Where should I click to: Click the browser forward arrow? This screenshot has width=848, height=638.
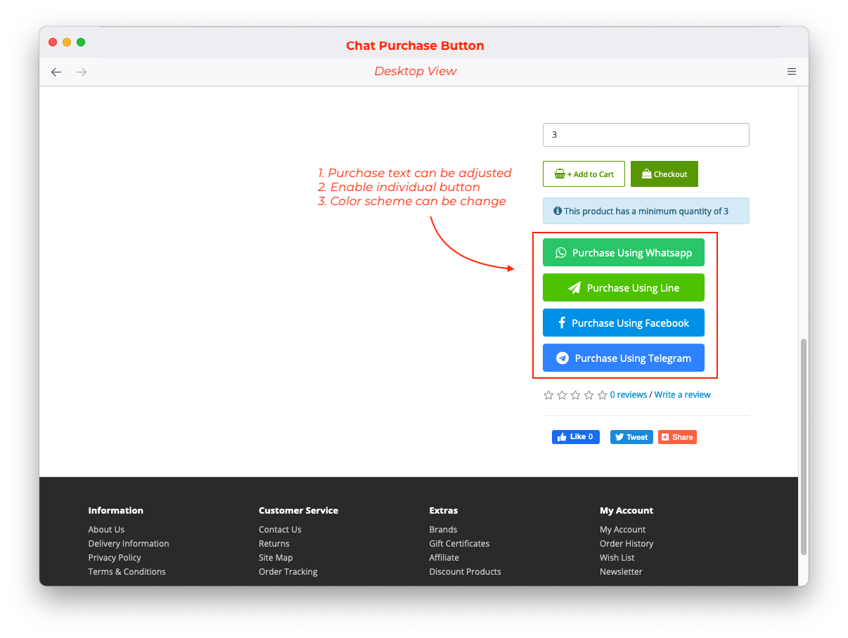coord(82,72)
